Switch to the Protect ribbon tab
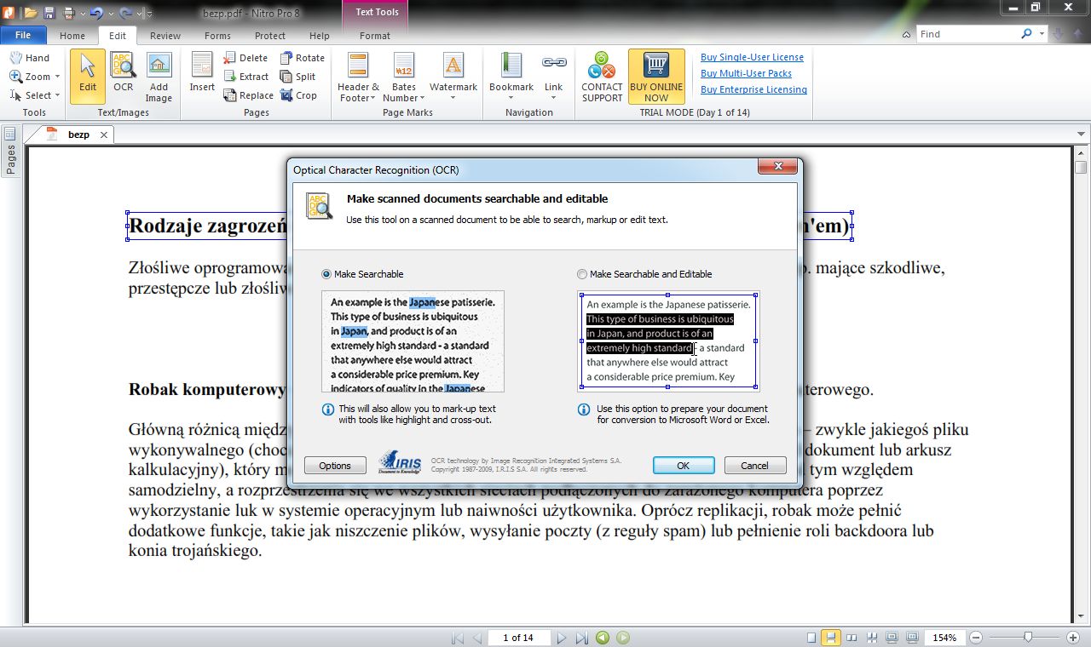This screenshot has width=1091, height=647. coord(270,36)
